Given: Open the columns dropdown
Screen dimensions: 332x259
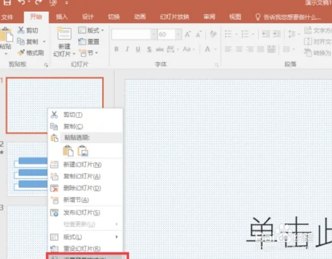Looking at the screenshot, I should point(289,49).
